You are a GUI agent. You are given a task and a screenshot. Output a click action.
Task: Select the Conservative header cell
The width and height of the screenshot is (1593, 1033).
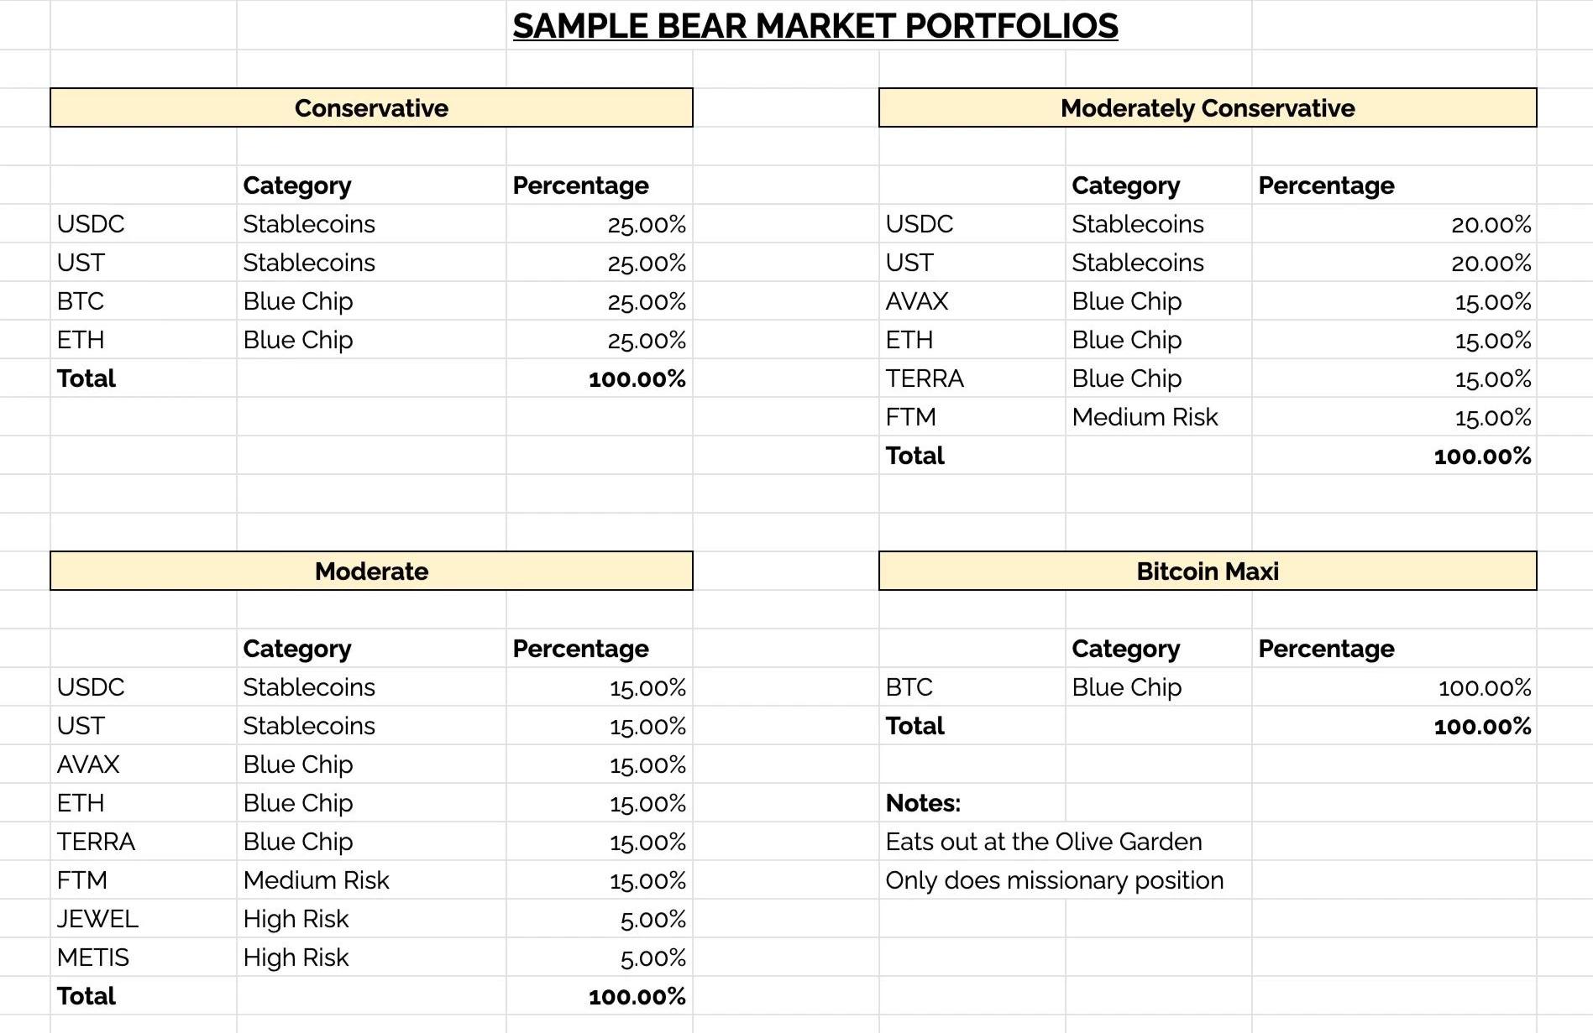click(x=371, y=108)
